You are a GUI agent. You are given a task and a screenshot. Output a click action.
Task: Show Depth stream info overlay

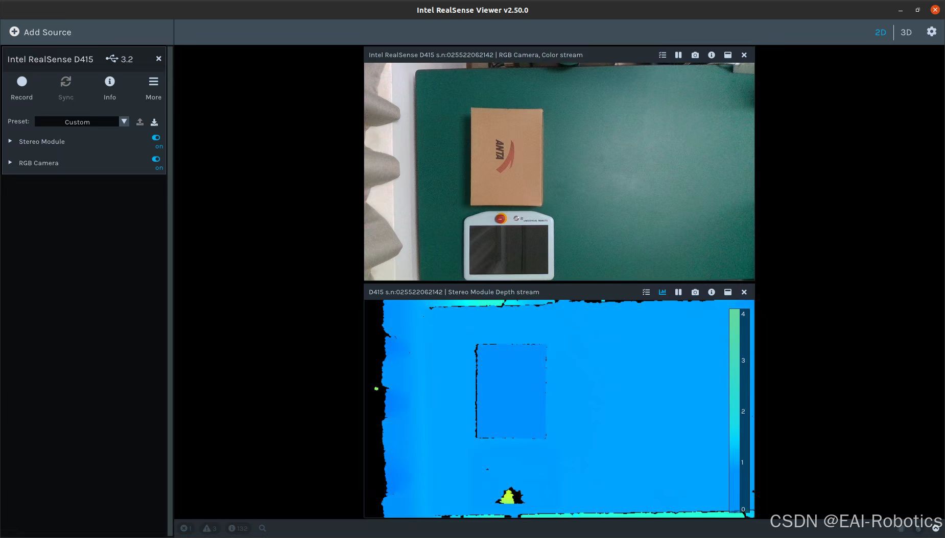(711, 292)
